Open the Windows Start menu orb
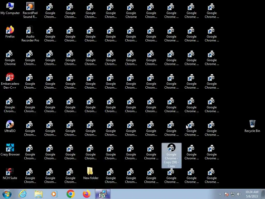This screenshot has width=265, height=199. point(7,194)
